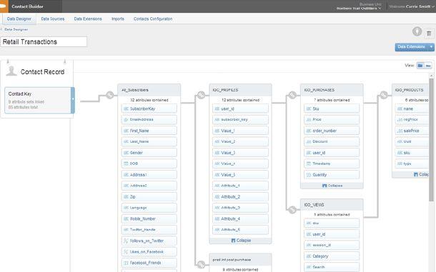436x272 pixels.
Task: Click the Discount attribute type icon
Action: tap(308, 141)
